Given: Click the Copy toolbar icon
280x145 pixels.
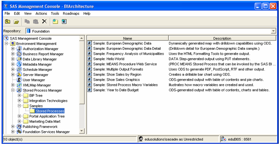Looking at the screenshot, I should pyautogui.click(x=27, y=22).
